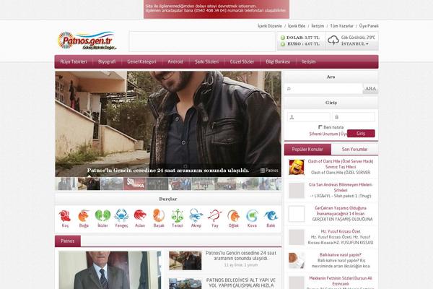Select the Kova zodiac icon

point(252,216)
